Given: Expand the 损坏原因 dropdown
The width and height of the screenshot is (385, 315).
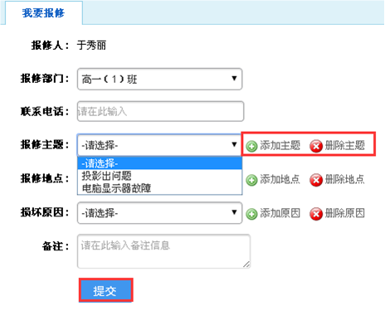Looking at the screenshot, I should click(160, 213).
